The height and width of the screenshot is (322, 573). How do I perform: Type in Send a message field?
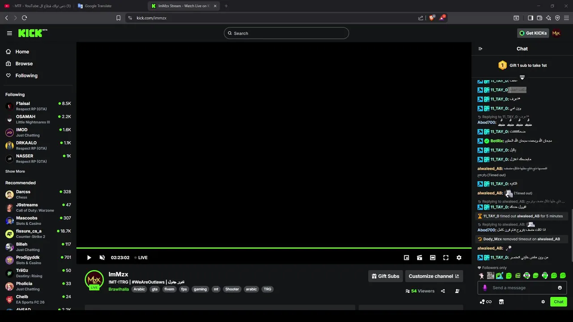(522, 288)
